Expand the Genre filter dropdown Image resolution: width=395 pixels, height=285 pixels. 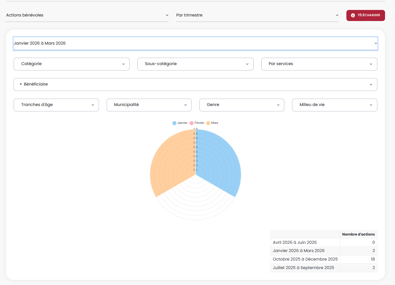(242, 105)
